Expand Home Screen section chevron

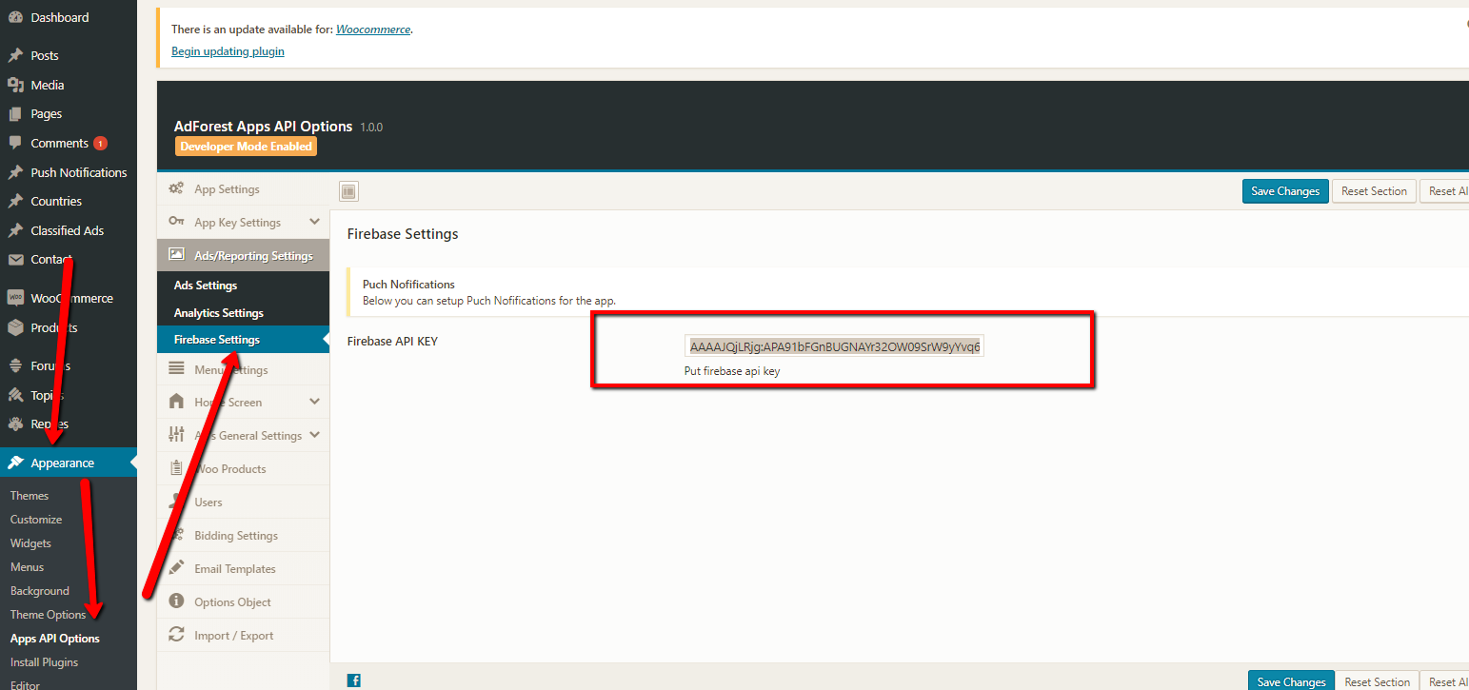pos(315,402)
